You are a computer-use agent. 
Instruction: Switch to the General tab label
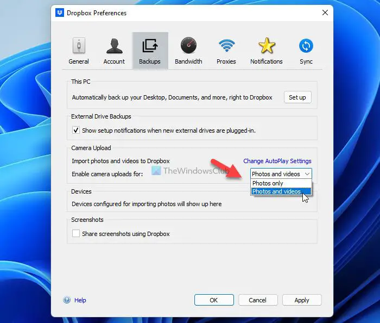(x=79, y=61)
